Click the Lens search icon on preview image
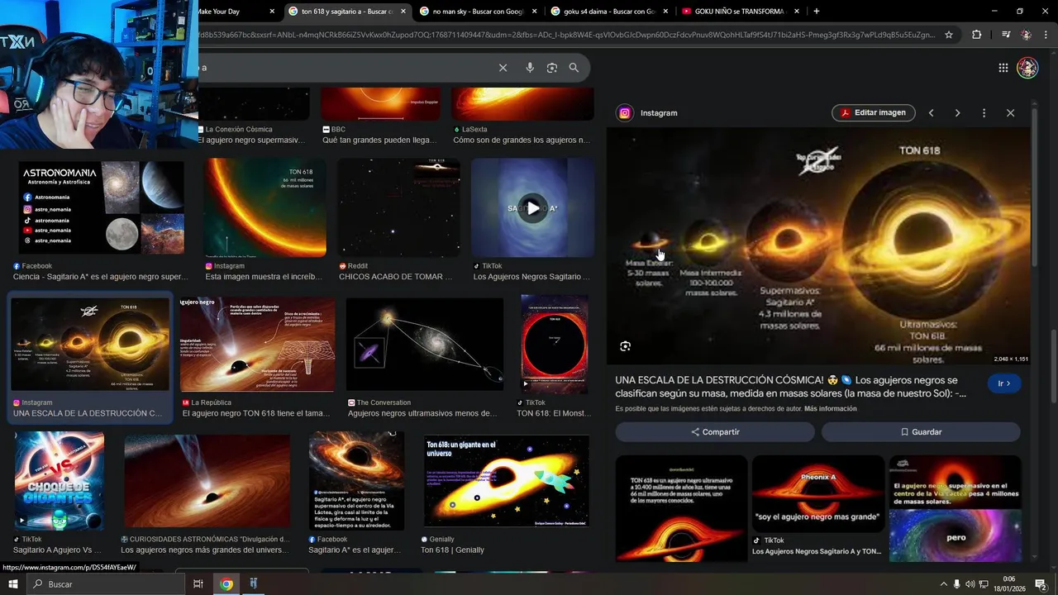 625,346
